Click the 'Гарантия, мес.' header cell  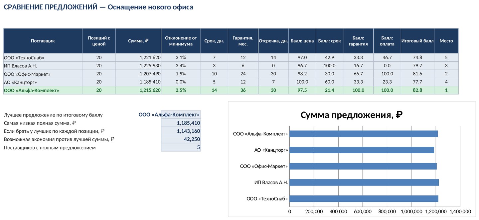point(243,41)
